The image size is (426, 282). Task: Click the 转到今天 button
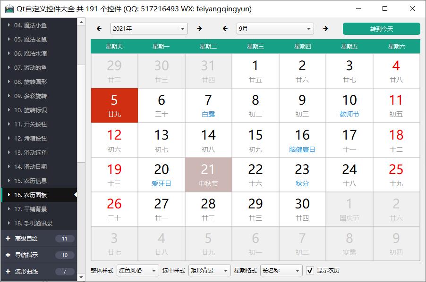pyautogui.click(x=381, y=29)
